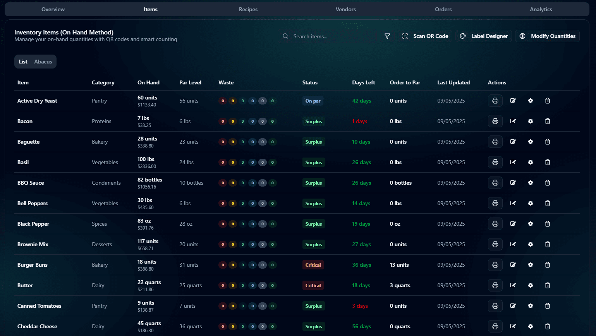Open the Vendors tab
Screen dimensions: 596x336
click(345, 9)
